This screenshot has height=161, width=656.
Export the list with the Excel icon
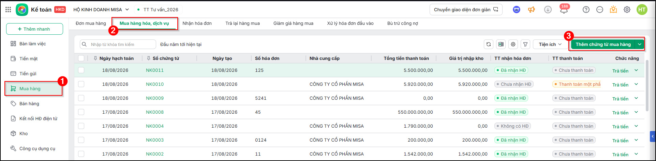point(501,44)
